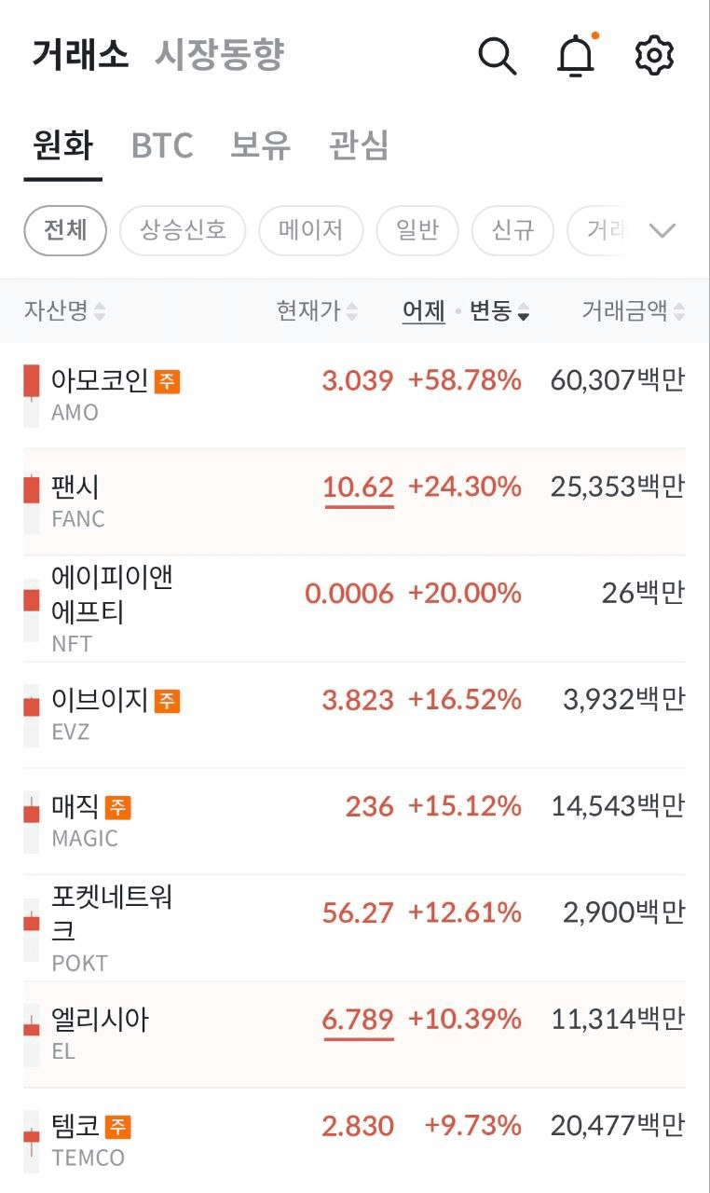Tap the AMO candlestick chart icon
Image resolution: width=710 pixels, height=1193 pixels.
pyautogui.click(x=32, y=395)
